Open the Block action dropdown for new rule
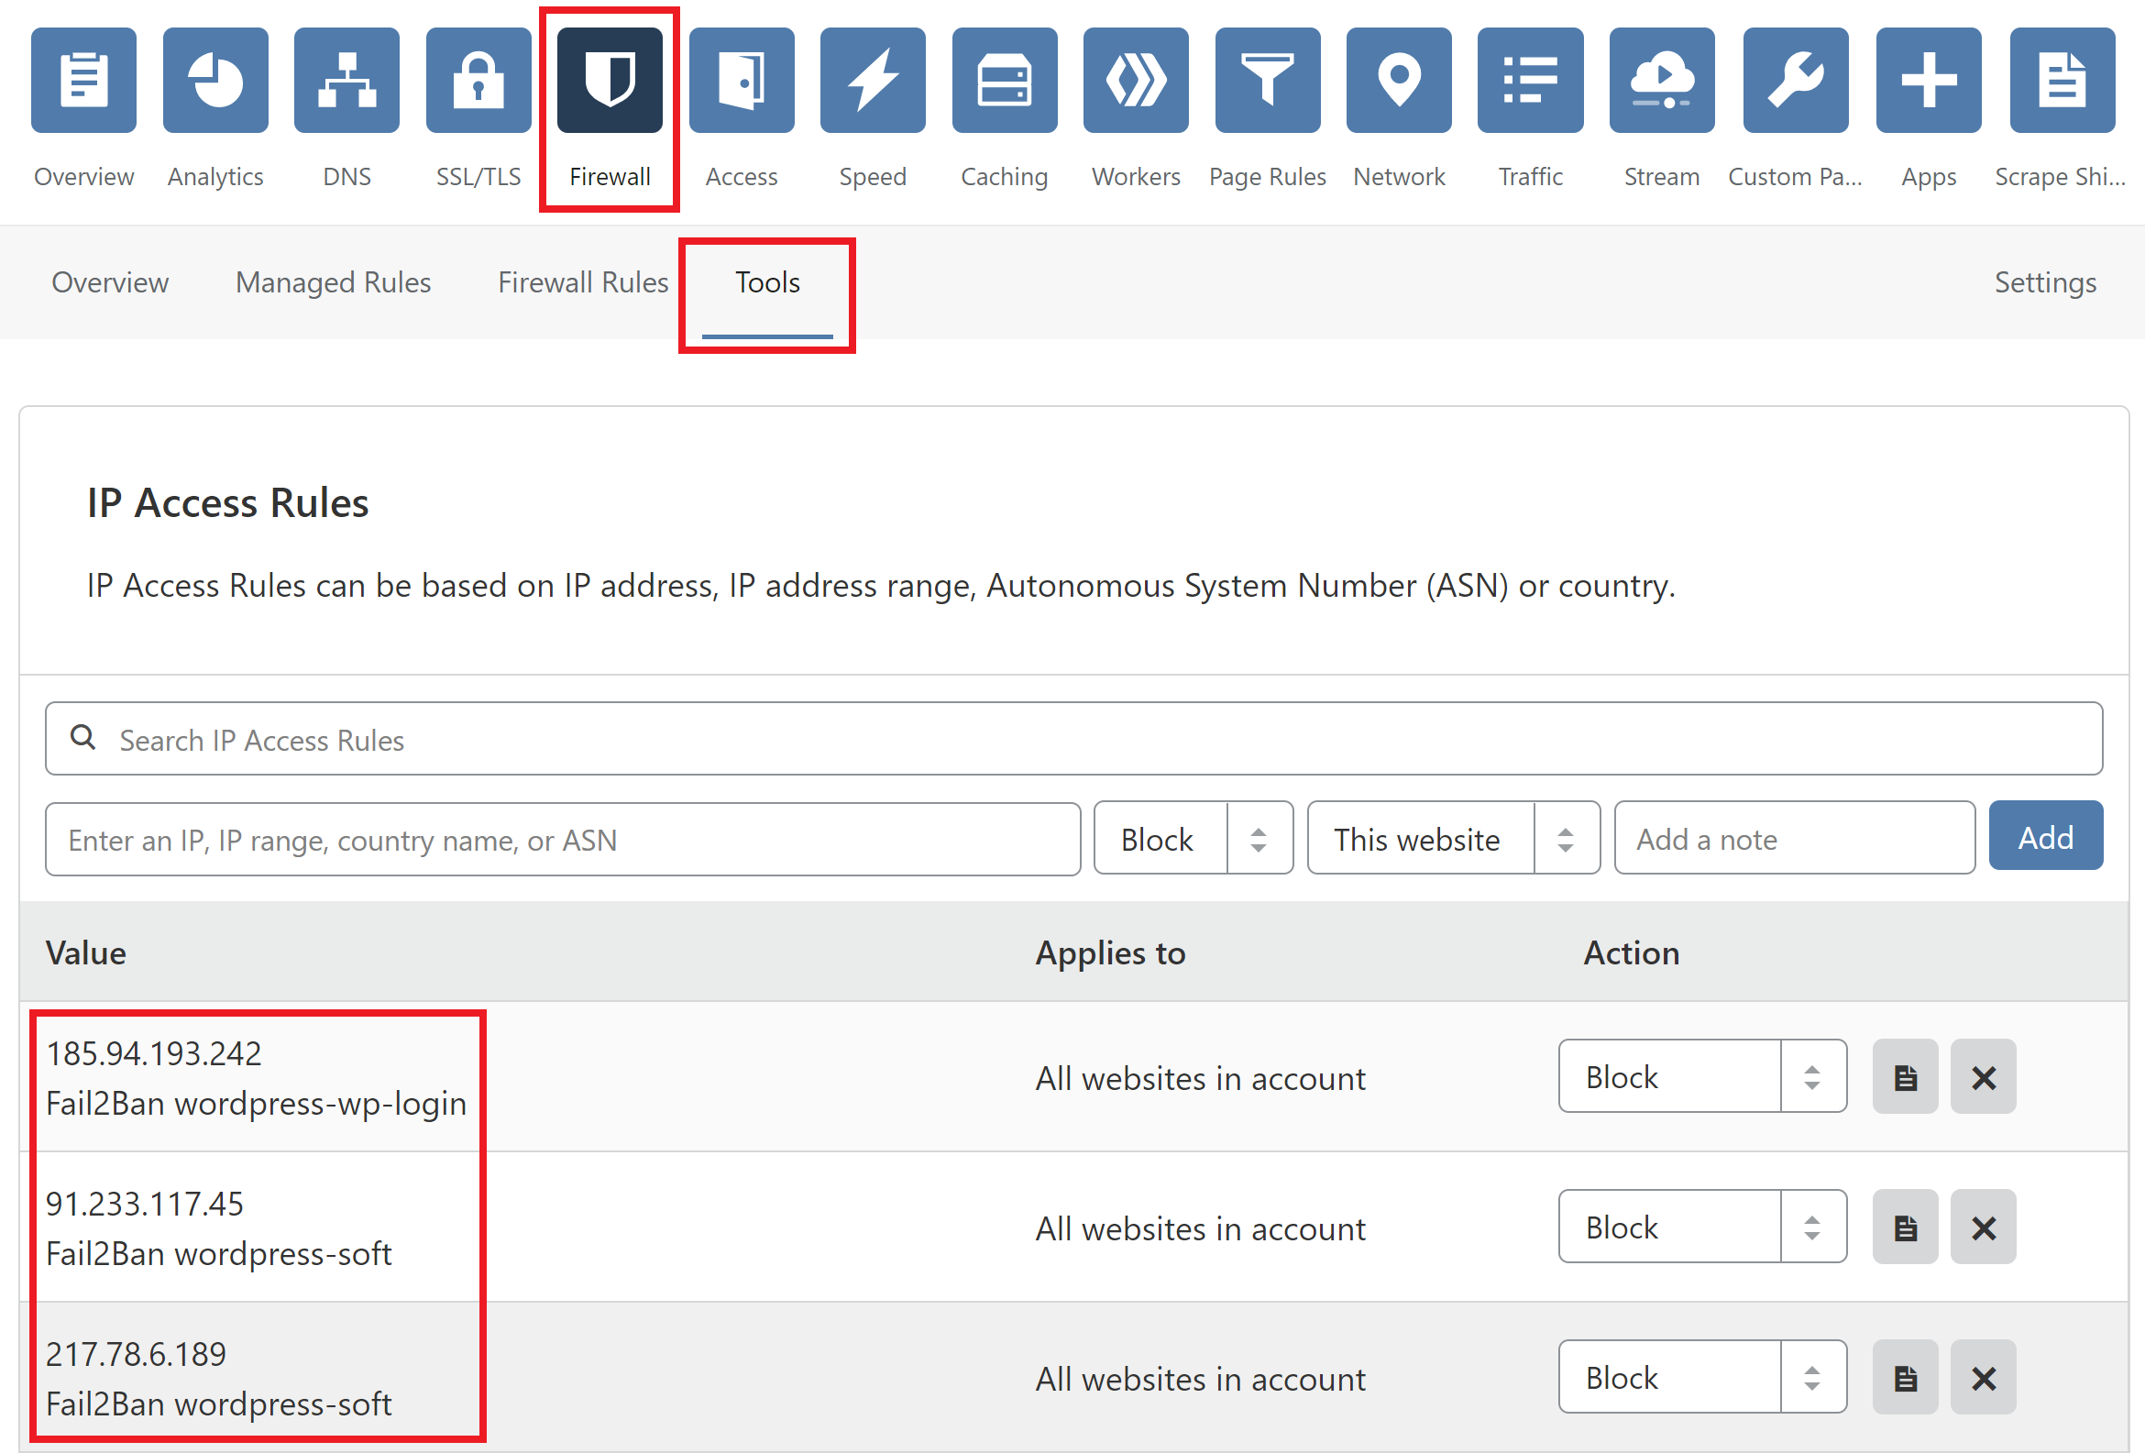The image size is (2145, 1453). [x=1193, y=838]
